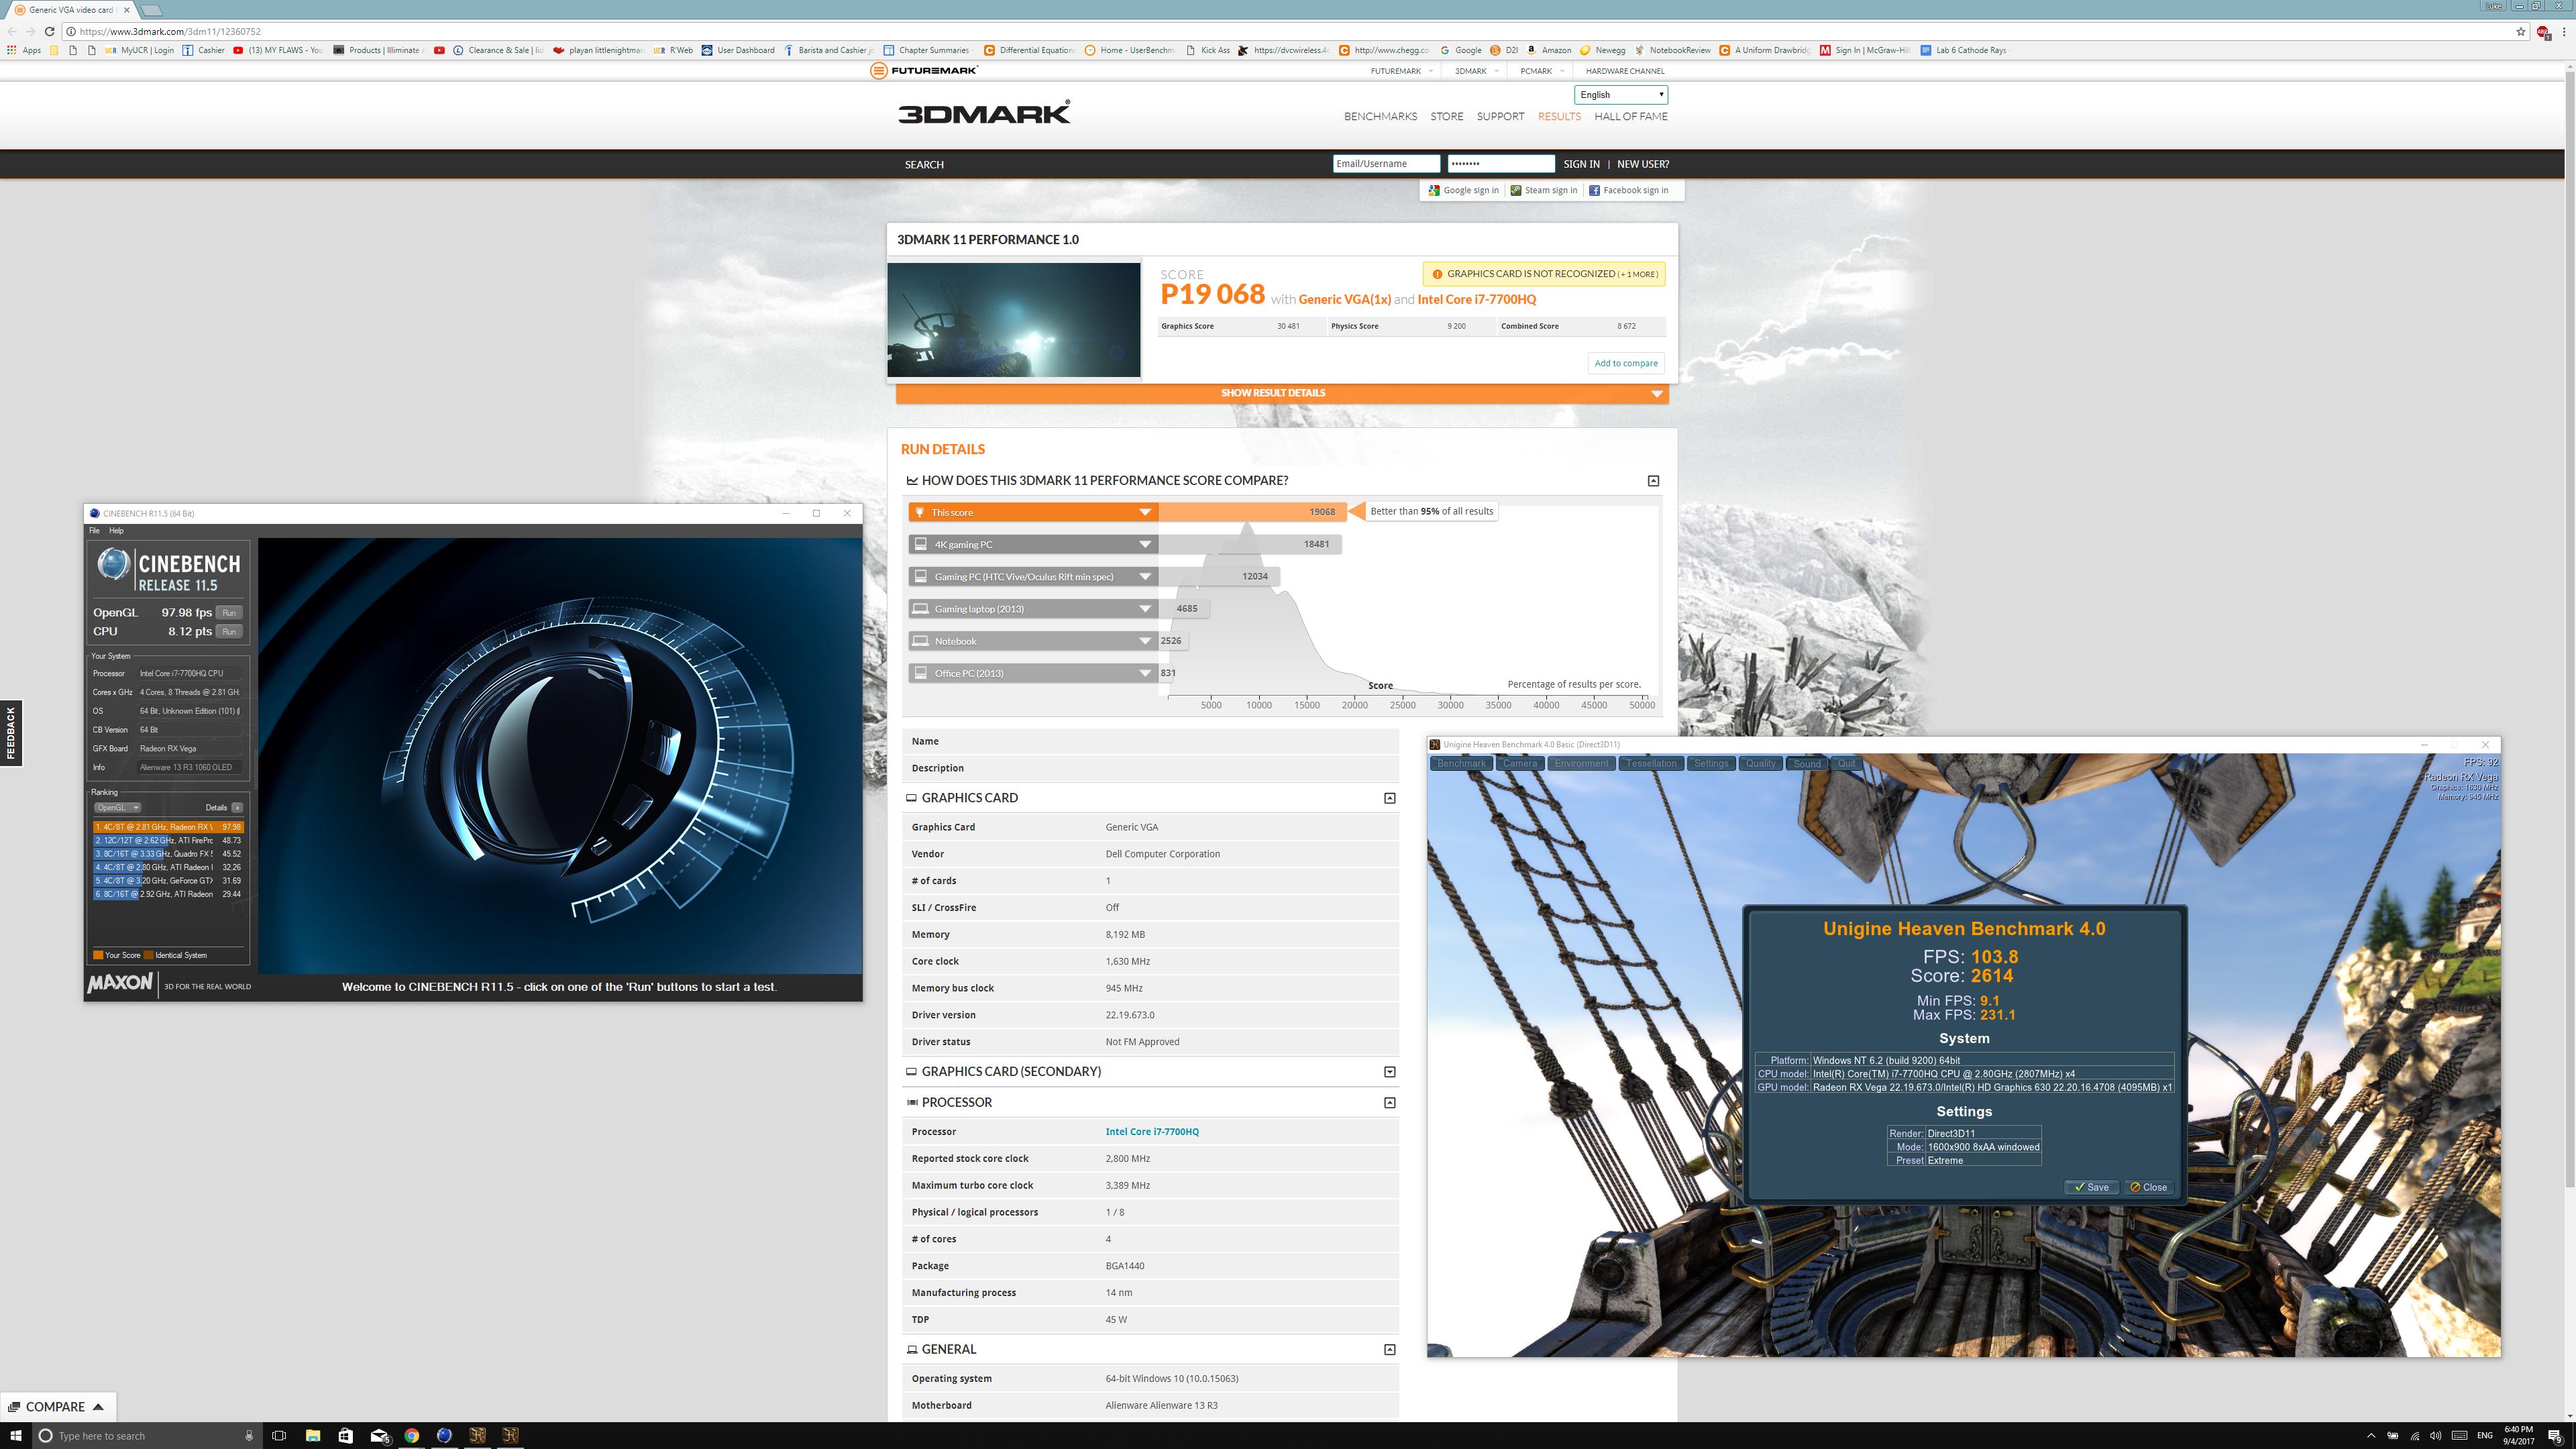The height and width of the screenshot is (1449, 2576).
Task: Open the Mail app in taskbar
Action: (x=379, y=1435)
